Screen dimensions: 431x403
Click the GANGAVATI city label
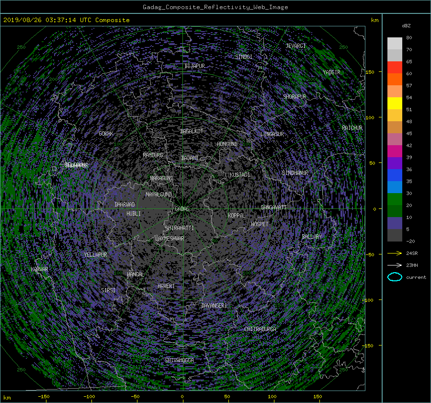[273, 207]
